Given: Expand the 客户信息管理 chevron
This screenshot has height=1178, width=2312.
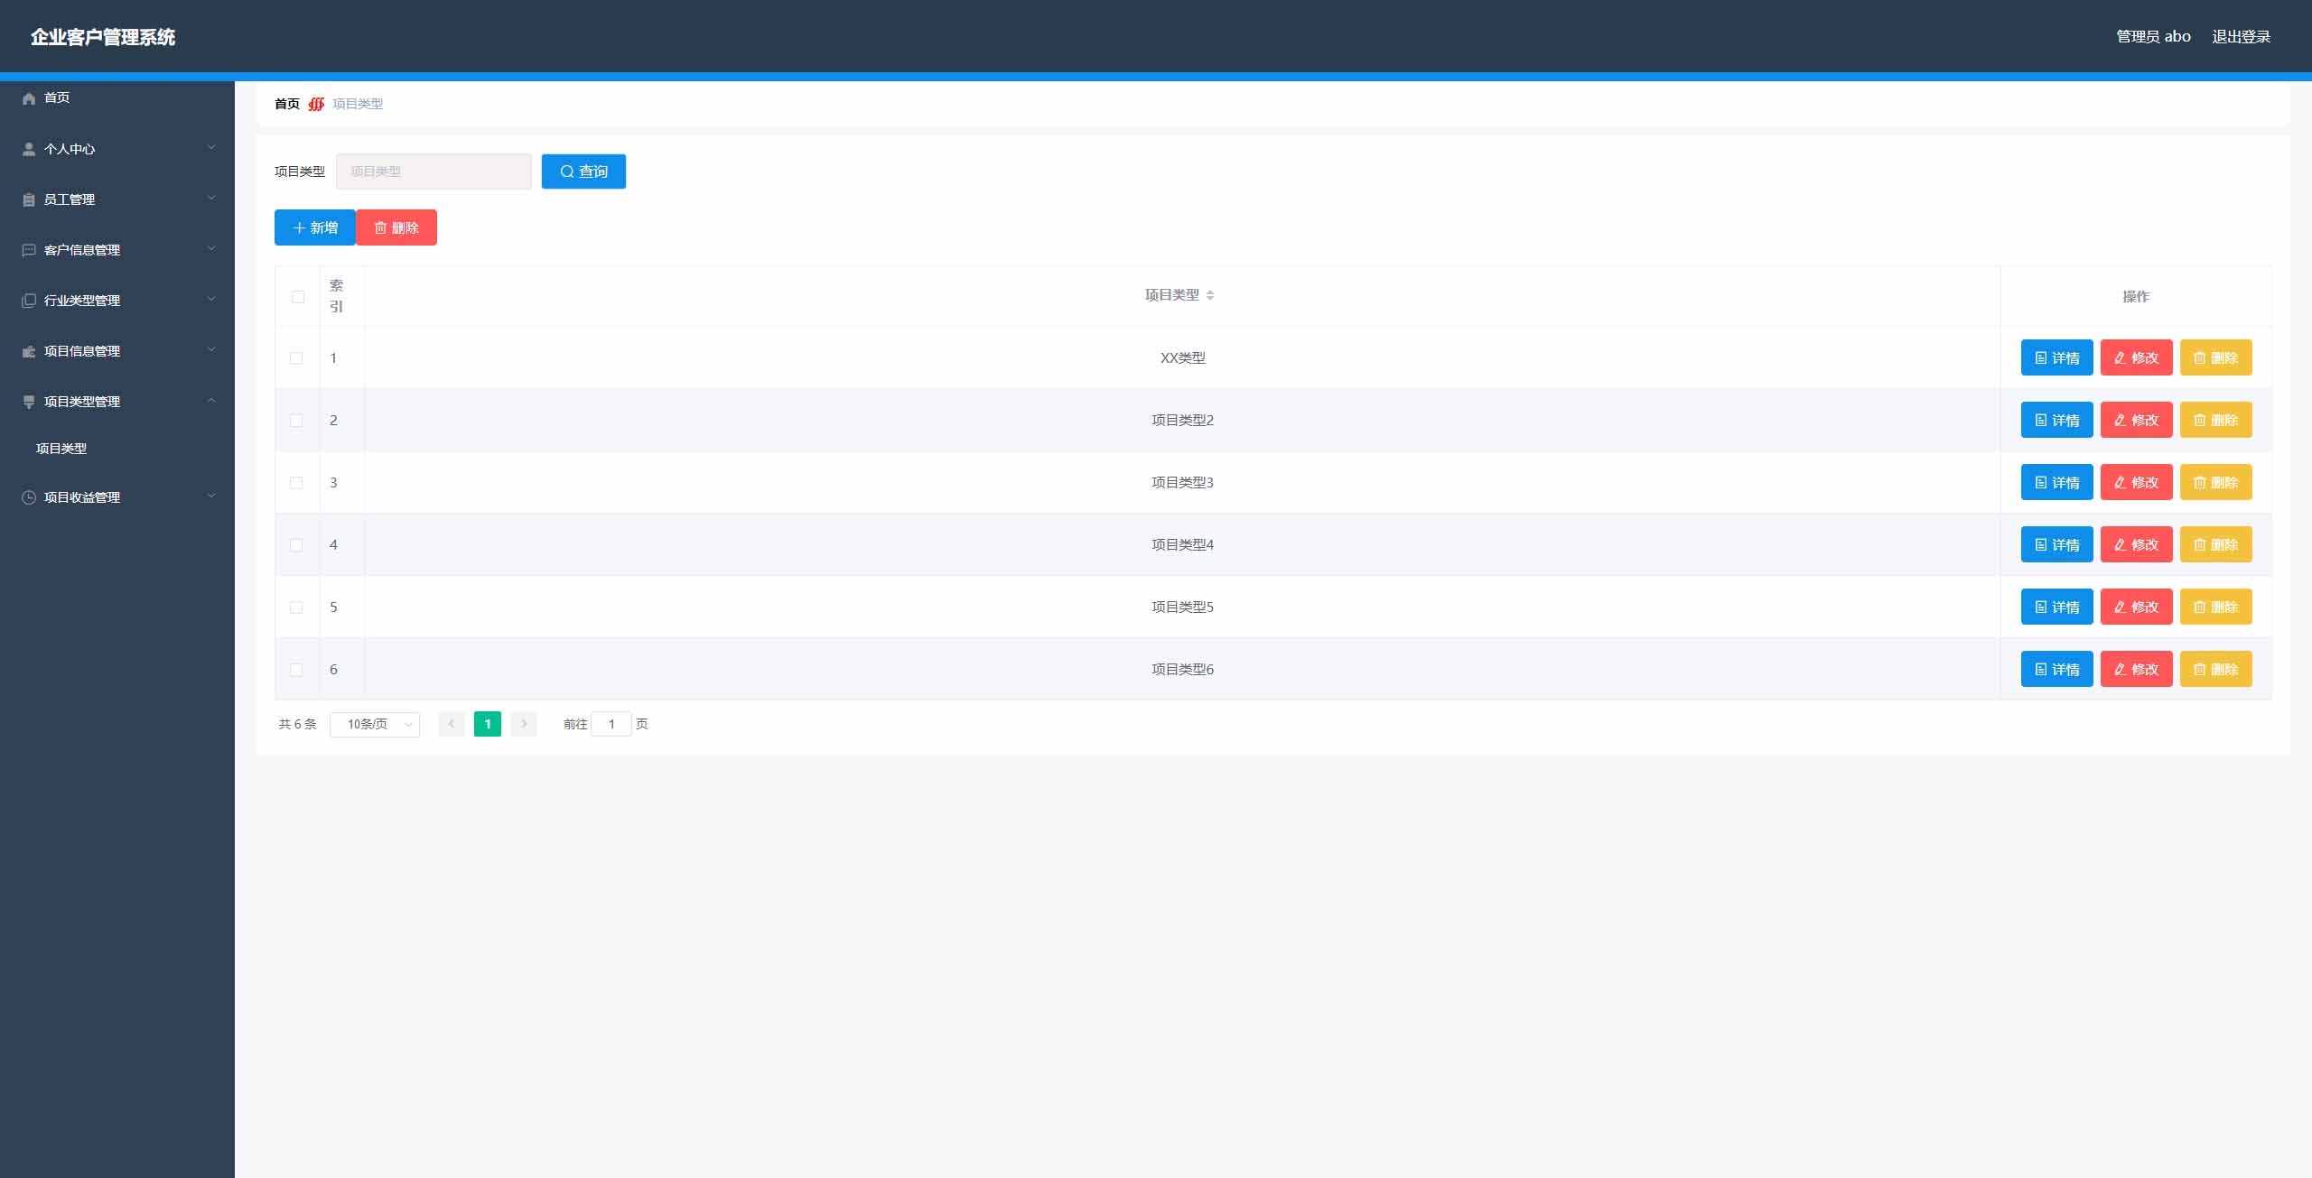Looking at the screenshot, I should point(211,248).
